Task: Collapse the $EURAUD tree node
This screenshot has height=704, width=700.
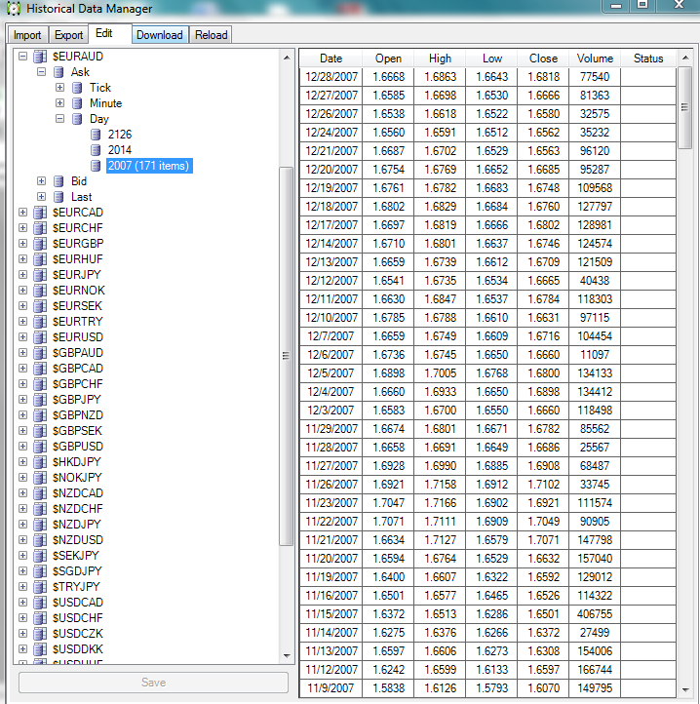Action: (x=23, y=57)
